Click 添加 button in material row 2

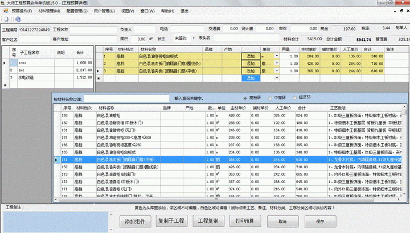pos(251,64)
